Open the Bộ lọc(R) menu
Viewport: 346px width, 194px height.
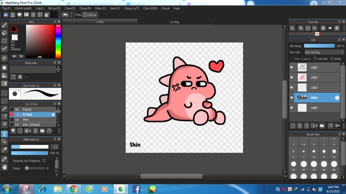[54, 8]
